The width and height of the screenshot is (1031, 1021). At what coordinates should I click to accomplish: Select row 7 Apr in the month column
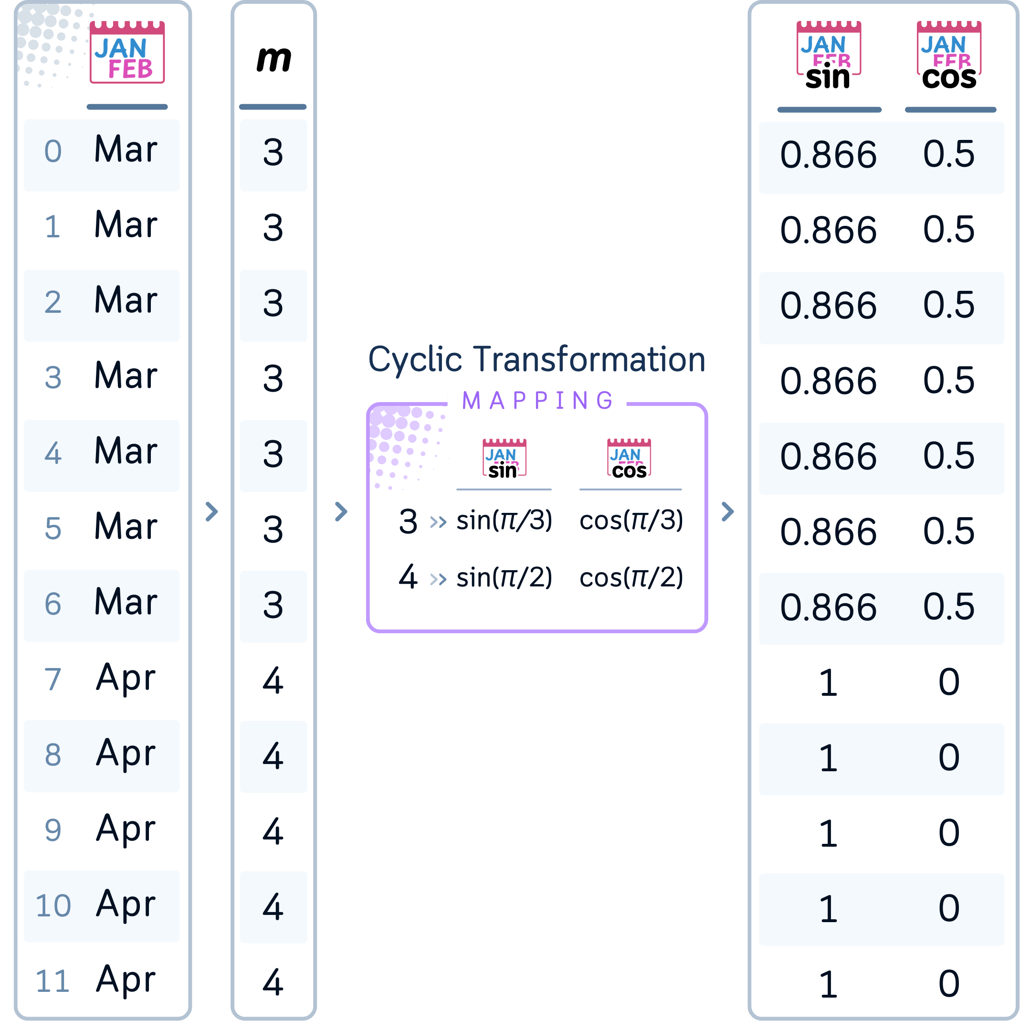click(101, 678)
